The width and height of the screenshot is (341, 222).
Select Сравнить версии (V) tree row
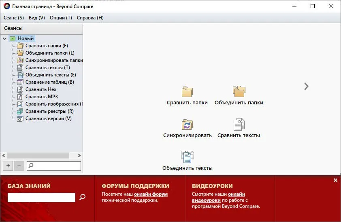click(49, 118)
